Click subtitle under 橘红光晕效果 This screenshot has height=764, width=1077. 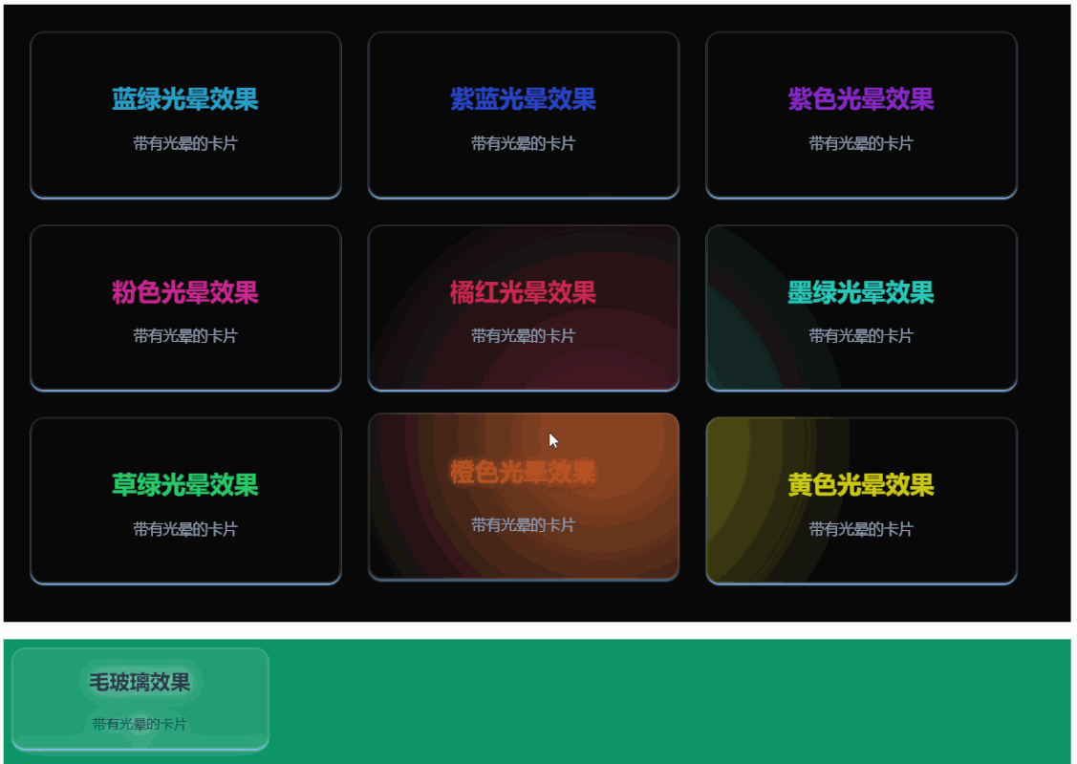(x=523, y=335)
